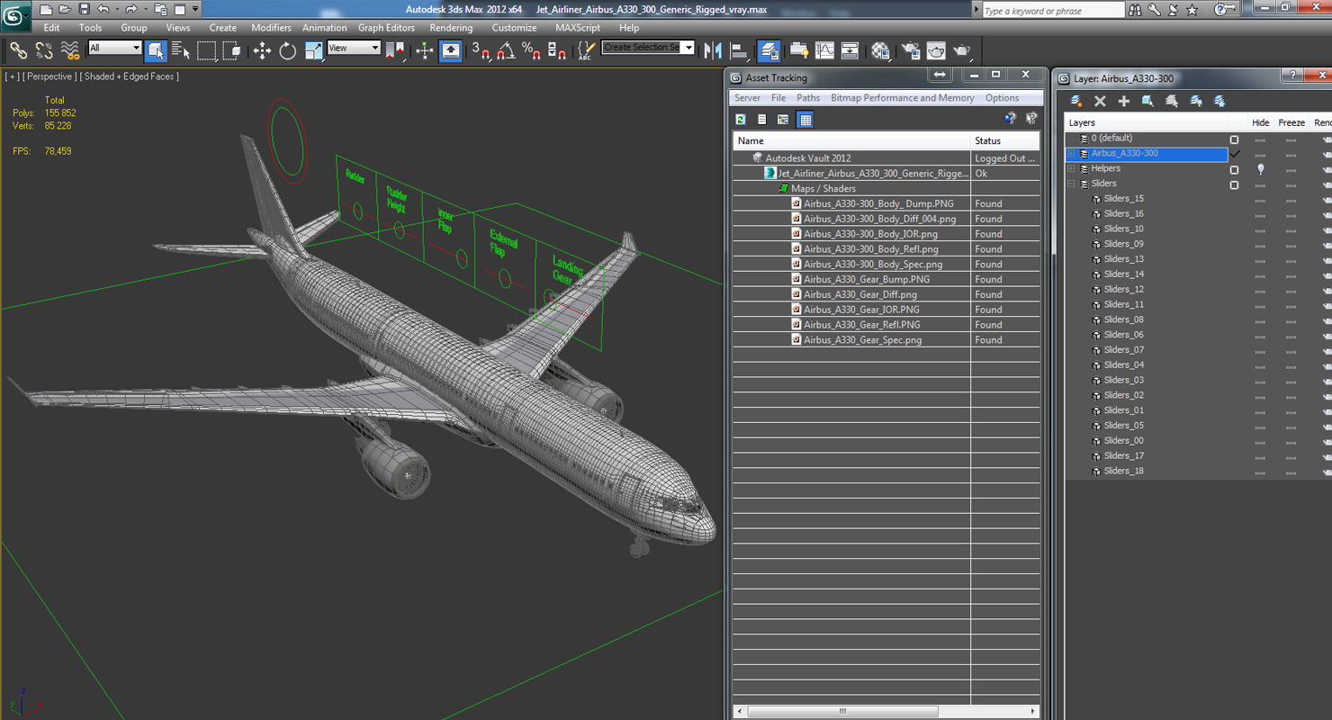
Task: Click the Unlink Selection tool
Action: click(x=43, y=50)
